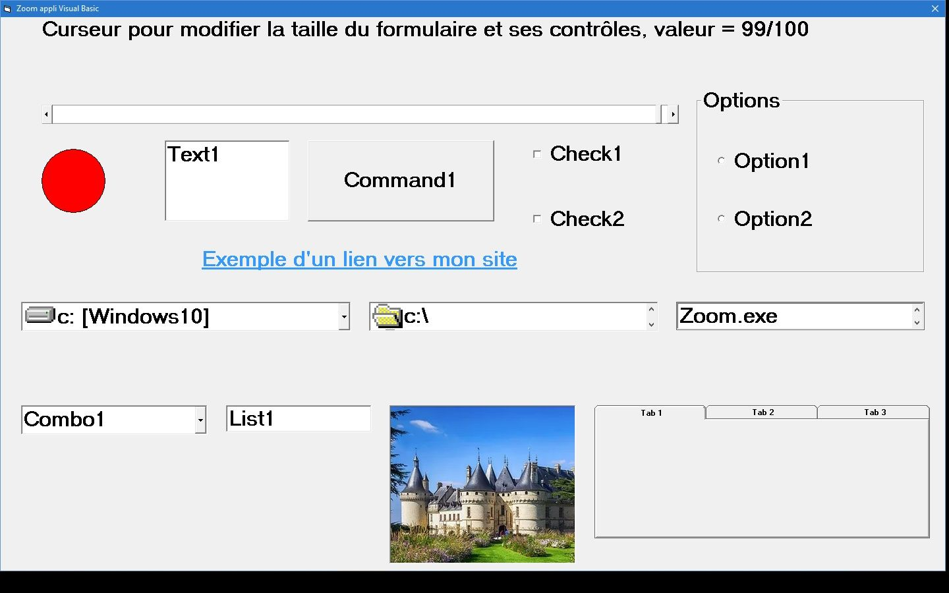Open the "Exemple d'un lien vers mon site" link
Screen dimensions: 949x593
click(x=359, y=259)
